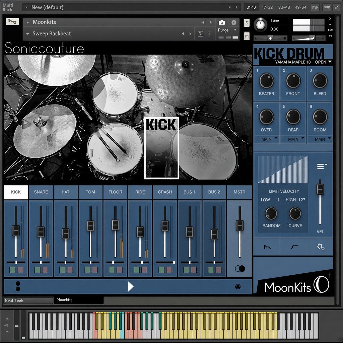Screen dimensions: 343x343
Task: Open the instrument info icon
Action: click(234, 22)
